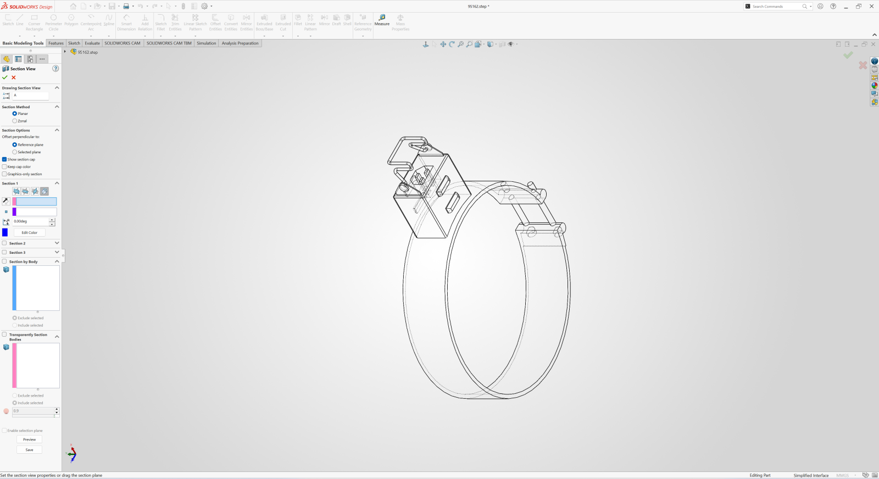Cancel section view with red X
Screen dimensions: 879x479
click(x=14, y=77)
